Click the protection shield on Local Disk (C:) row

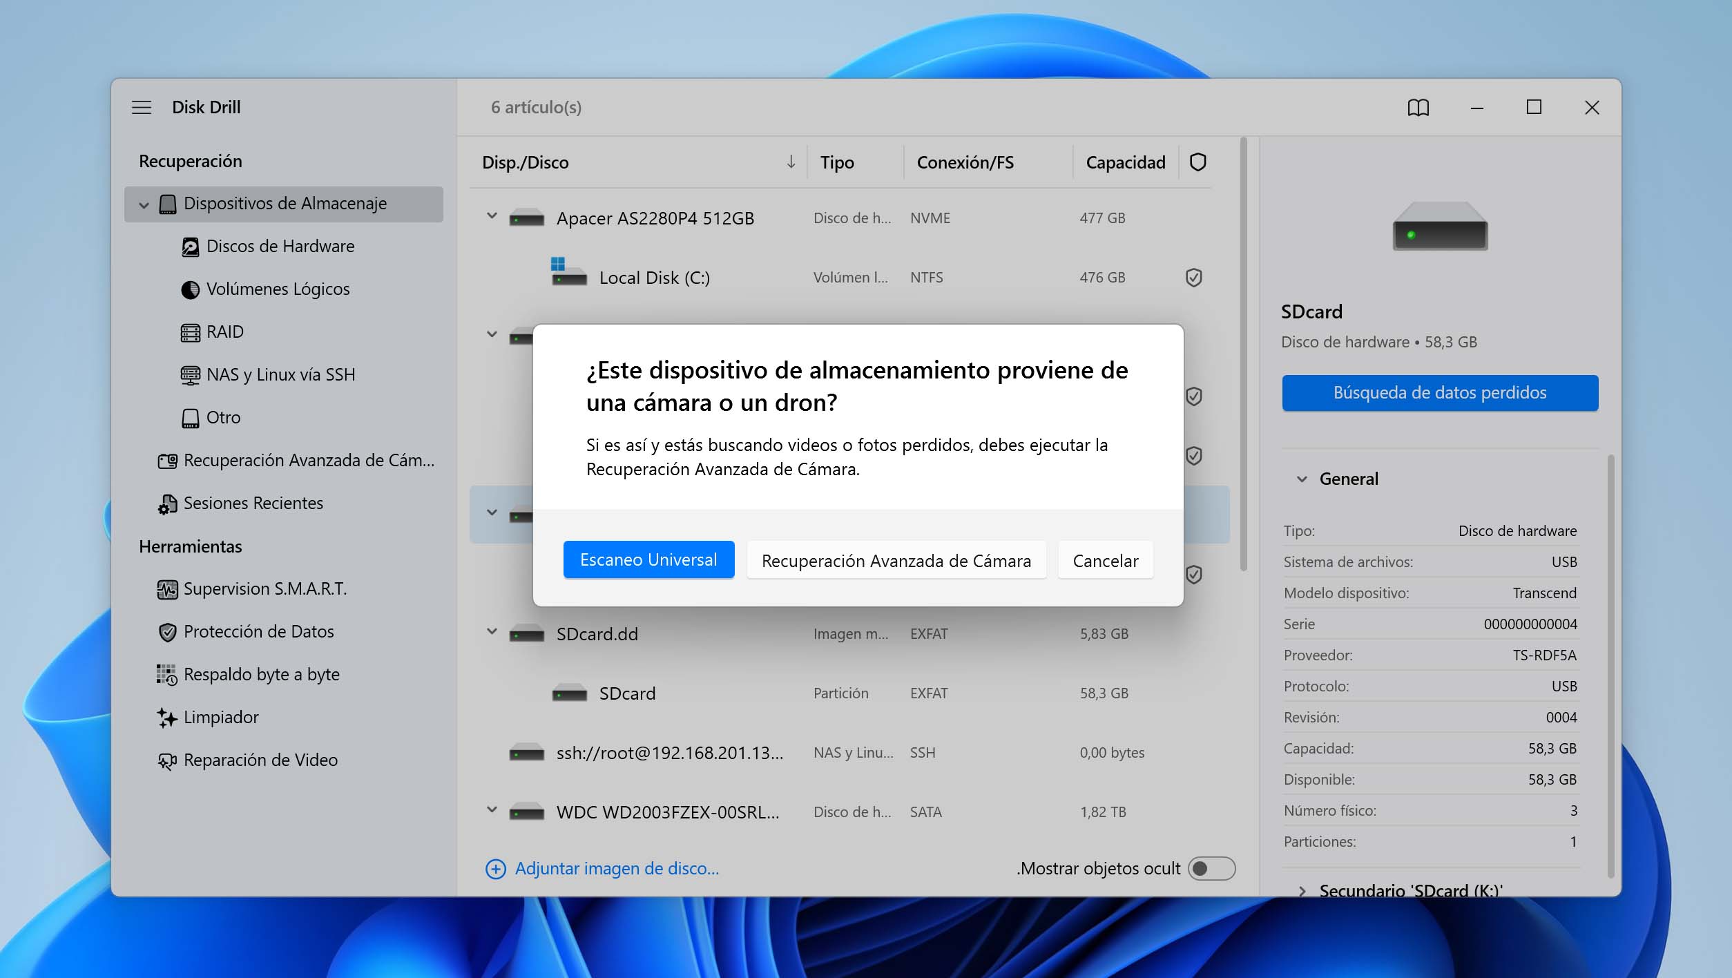pyautogui.click(x=1193, y=278)
